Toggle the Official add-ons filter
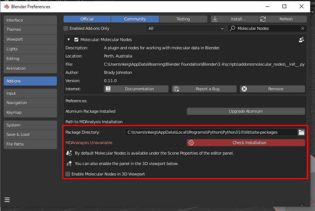This screenshot has width=315, height=211. [x=87, y=19]
